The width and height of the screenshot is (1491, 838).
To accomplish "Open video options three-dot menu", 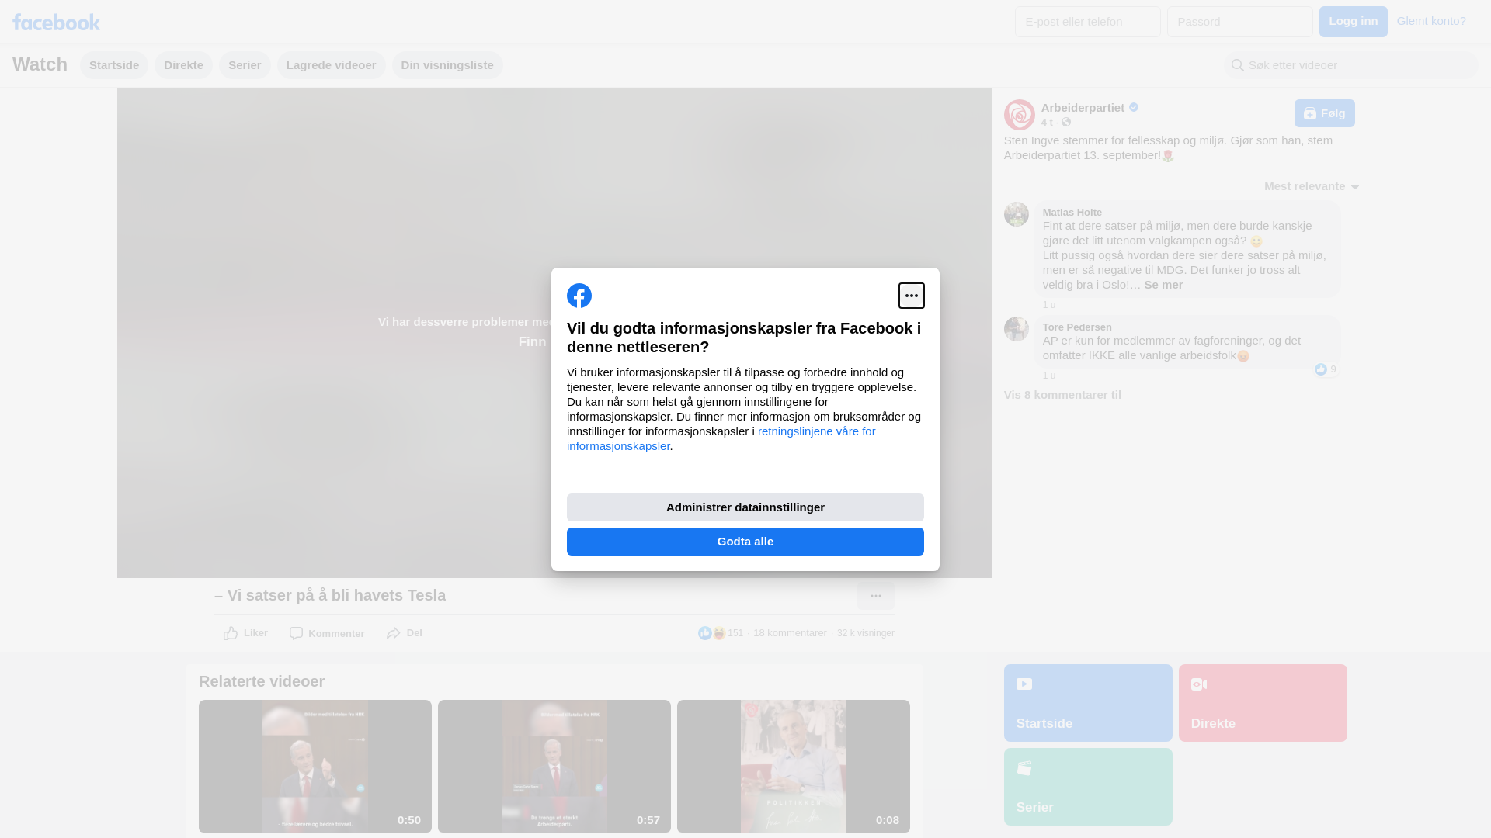I will (x=876, y=596).
